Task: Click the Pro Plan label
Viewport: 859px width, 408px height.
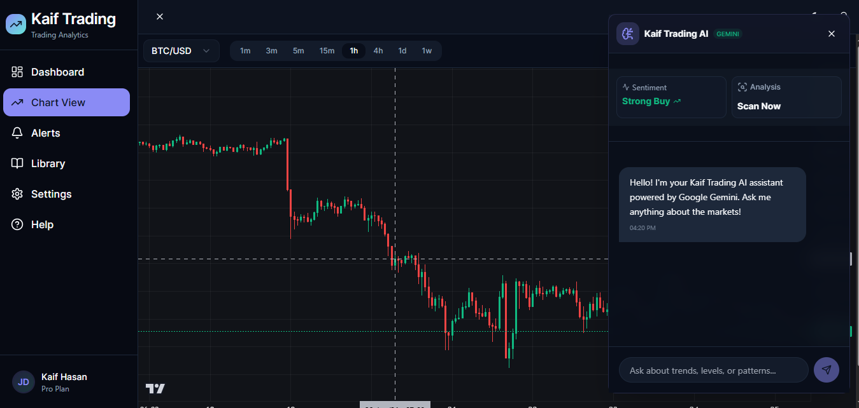Action: (x=55, y=389)
